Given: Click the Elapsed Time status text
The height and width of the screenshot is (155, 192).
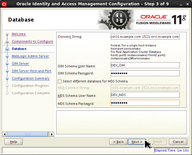Looking at the screenshot, I should [x=171, y=150].
